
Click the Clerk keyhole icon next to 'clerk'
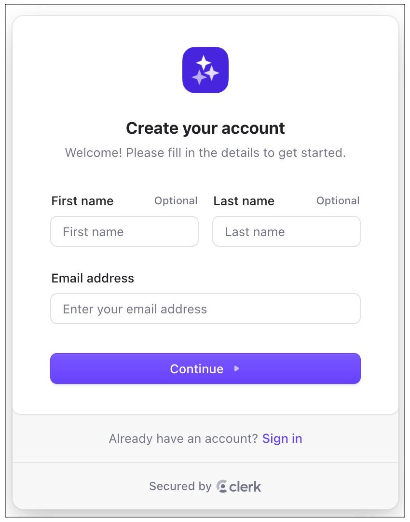point(221,487)
